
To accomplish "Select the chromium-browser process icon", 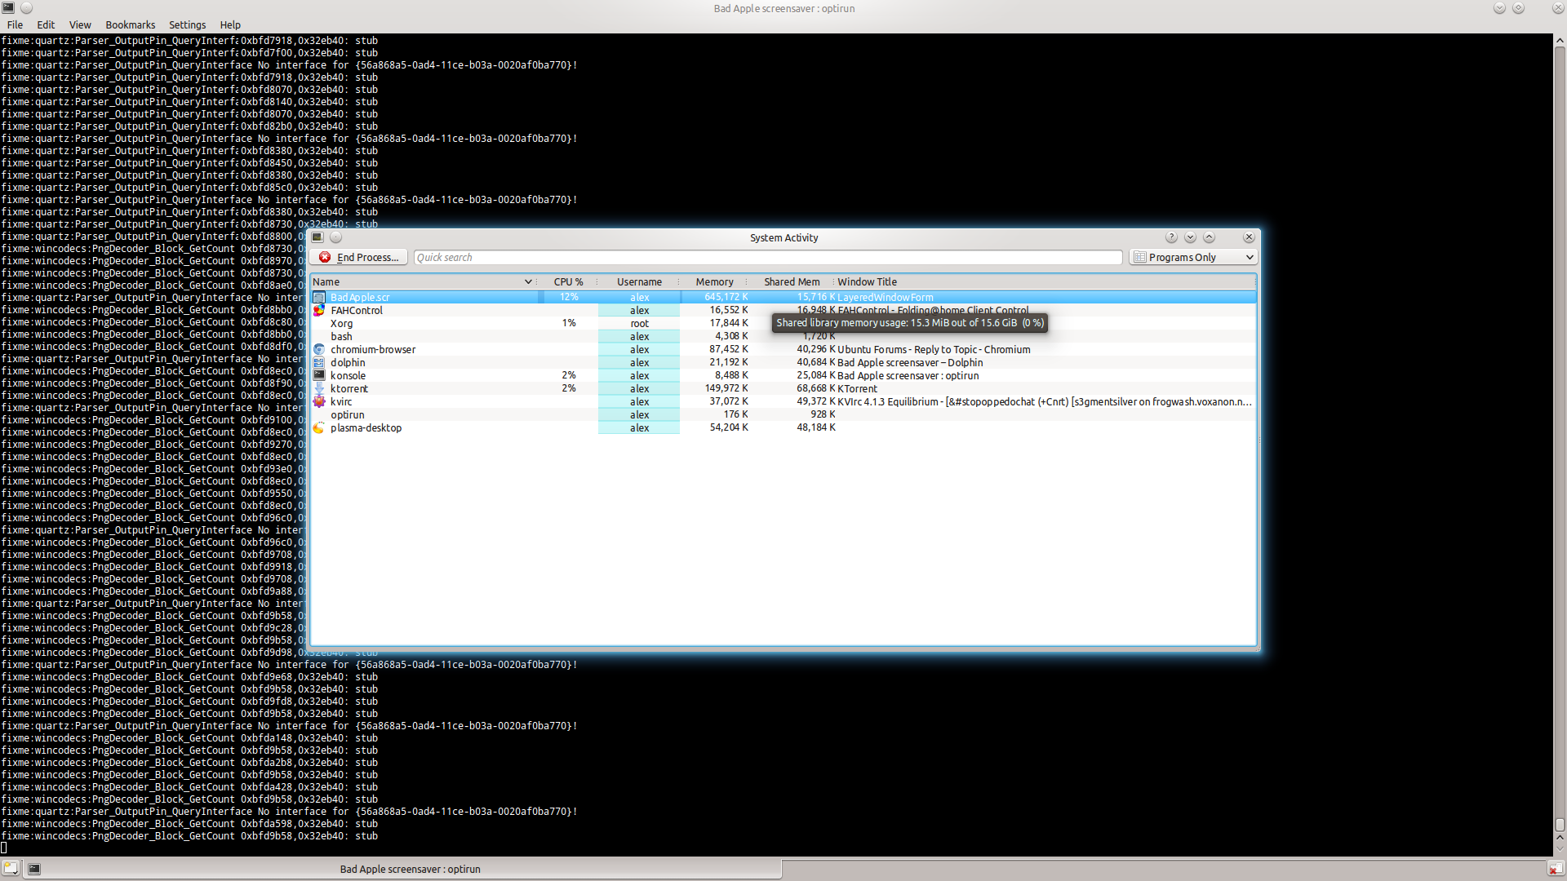I will pyautogui.click(x=319, y=350).
